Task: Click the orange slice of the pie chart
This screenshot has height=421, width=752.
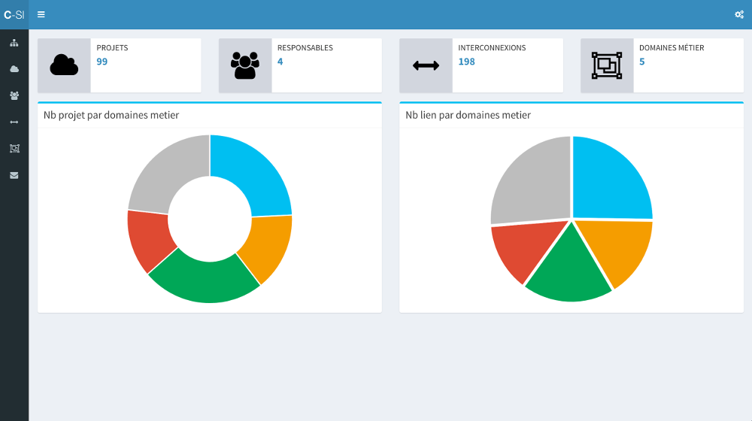Action: point(617,248)
